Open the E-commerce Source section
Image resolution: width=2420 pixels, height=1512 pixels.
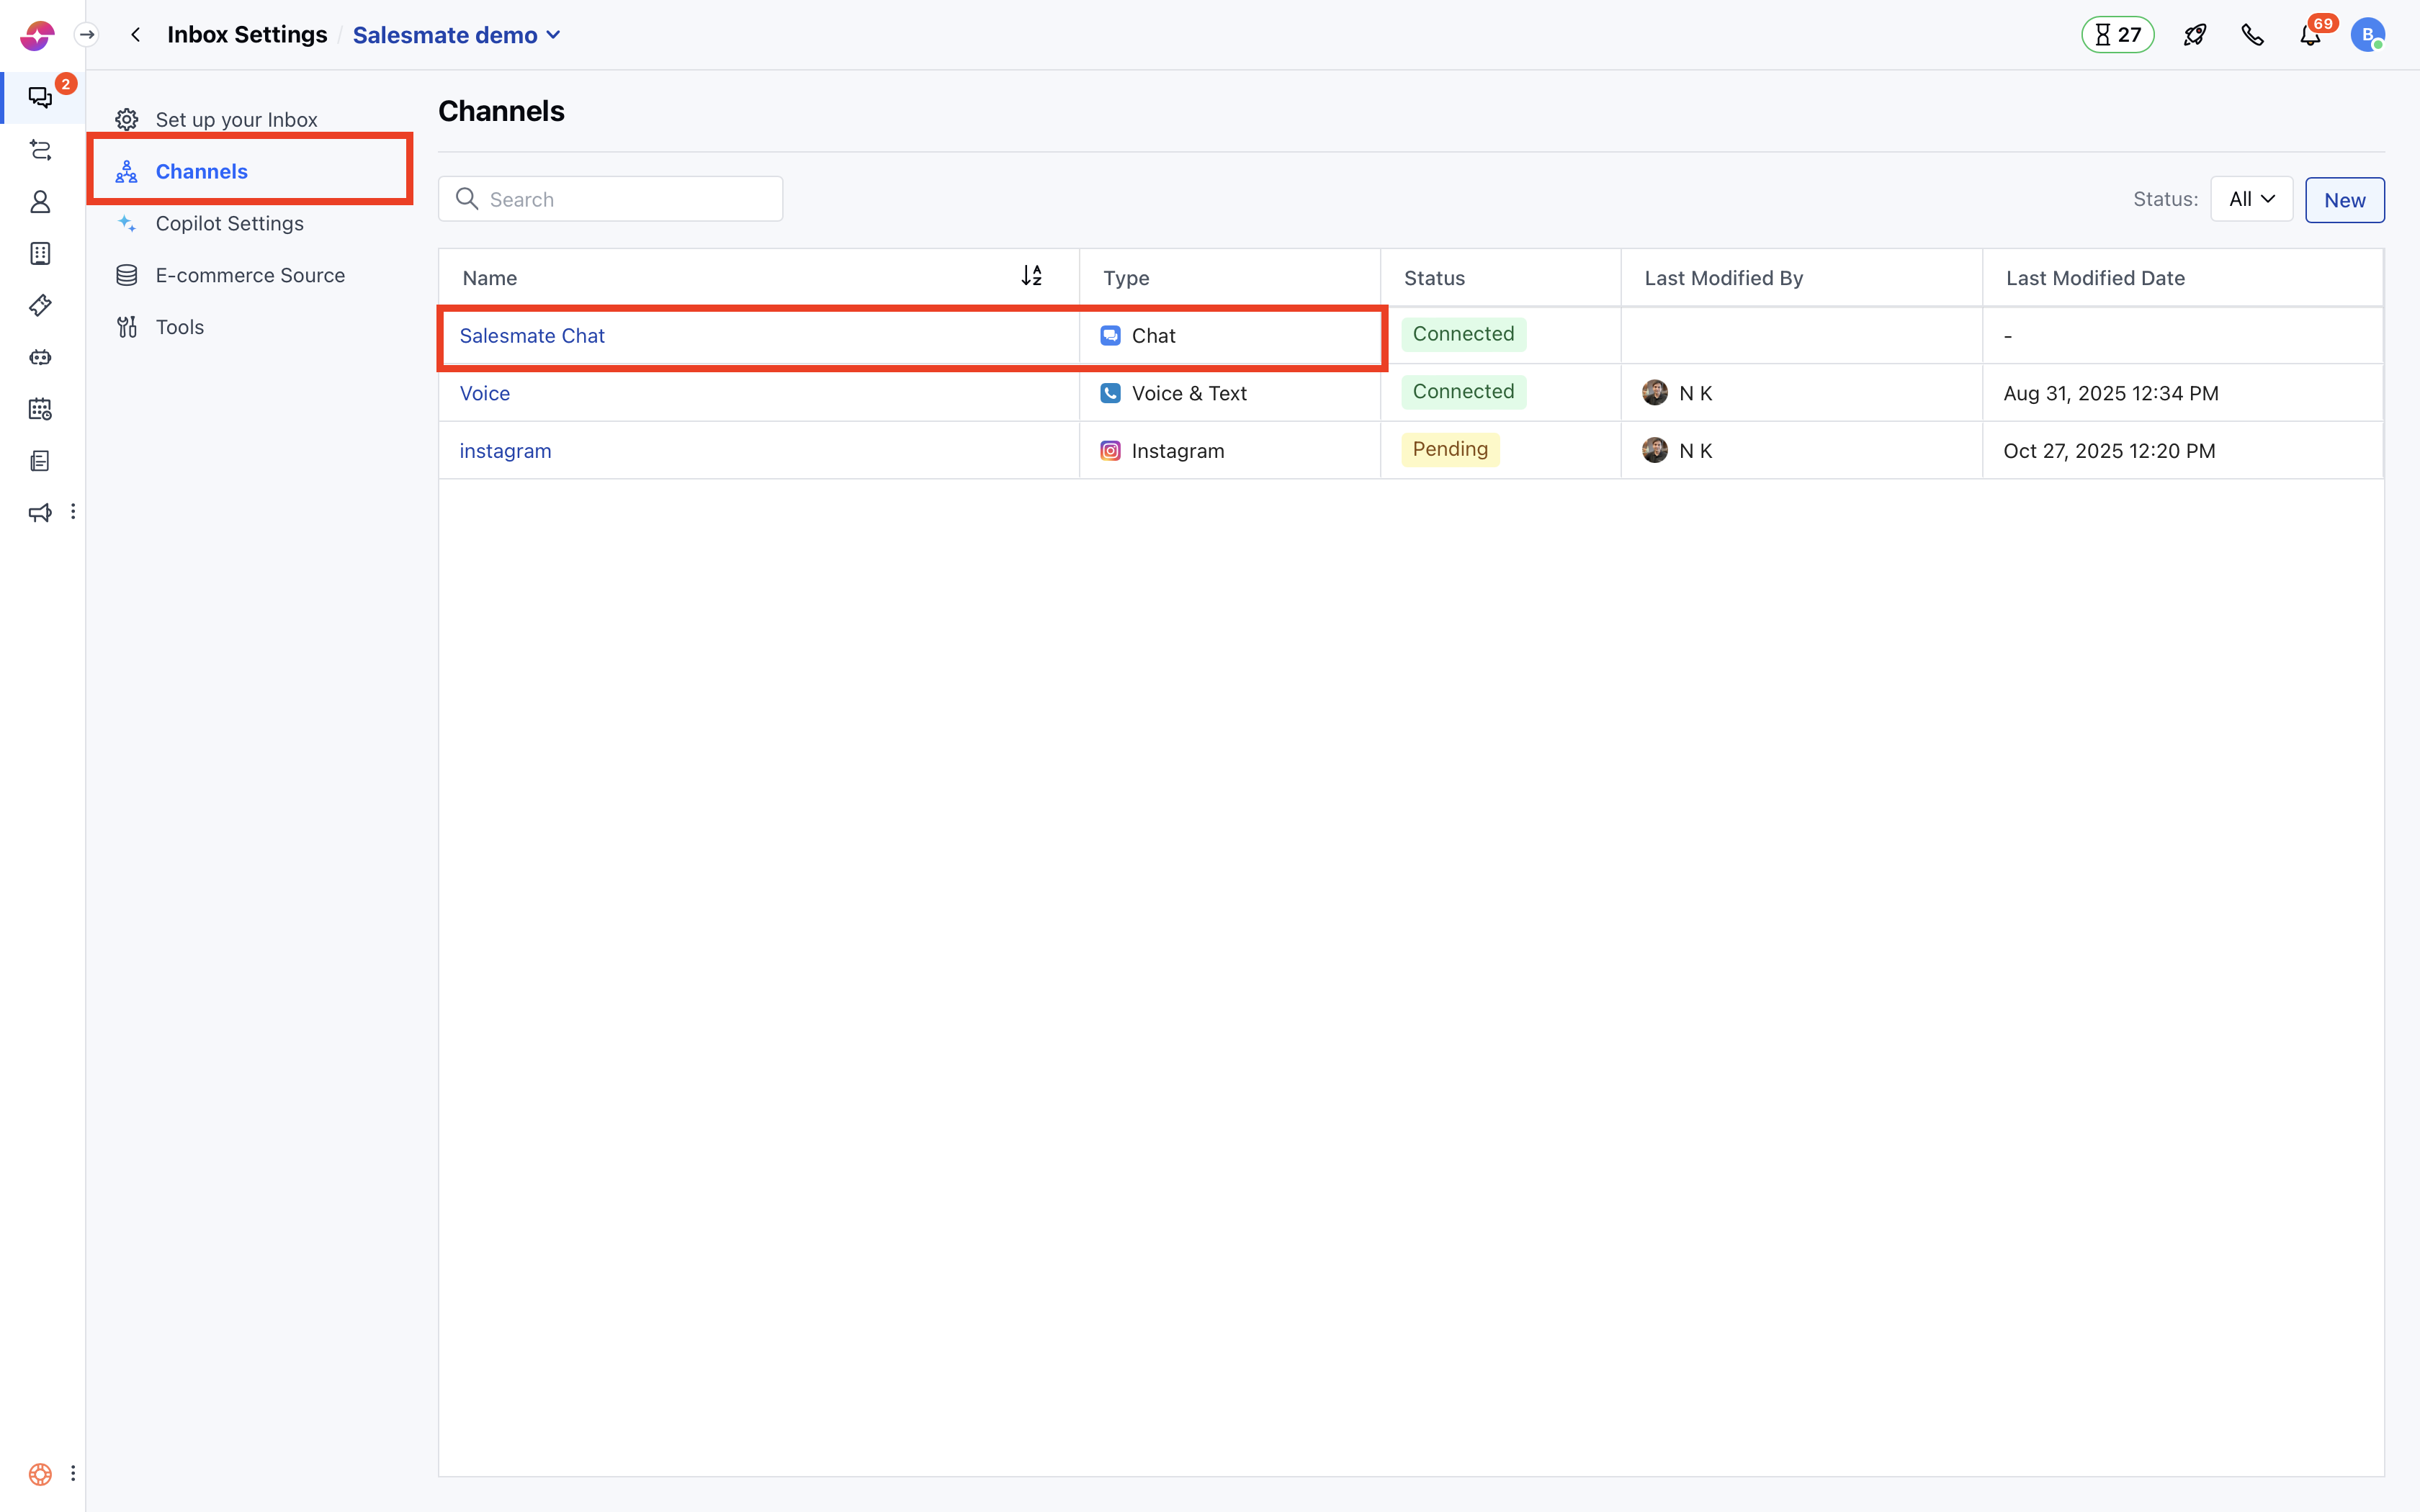click(x=250, y=274)
